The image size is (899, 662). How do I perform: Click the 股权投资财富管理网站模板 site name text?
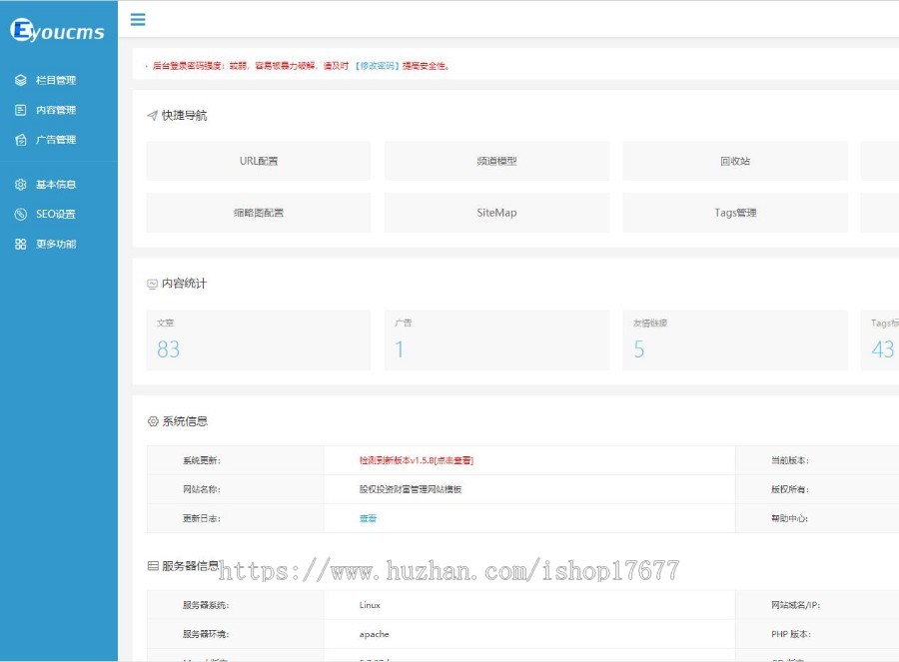[411, 489]
